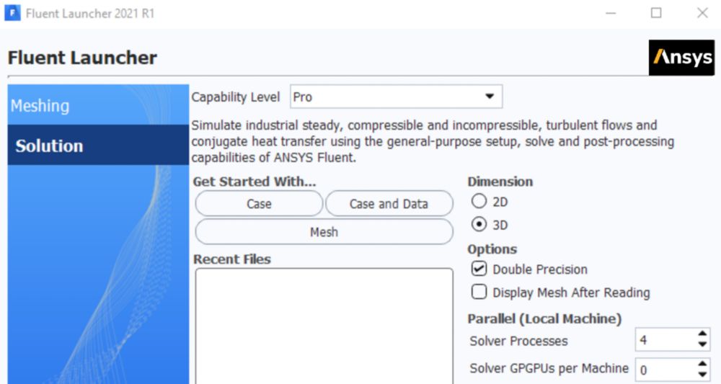Click the Fluent app icon in title bar
This screenshot has width=721, height=384.
pos(12,14)
